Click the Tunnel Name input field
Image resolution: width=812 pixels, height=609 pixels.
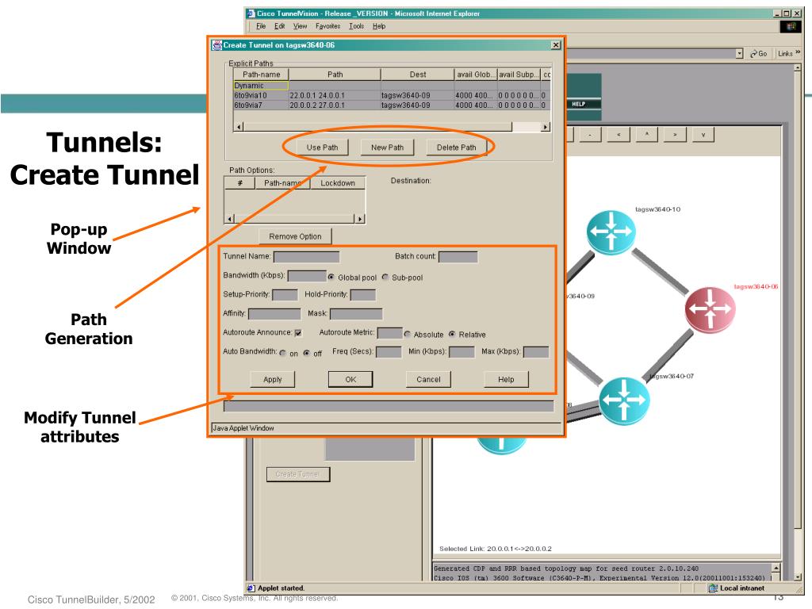coord(307,257)
